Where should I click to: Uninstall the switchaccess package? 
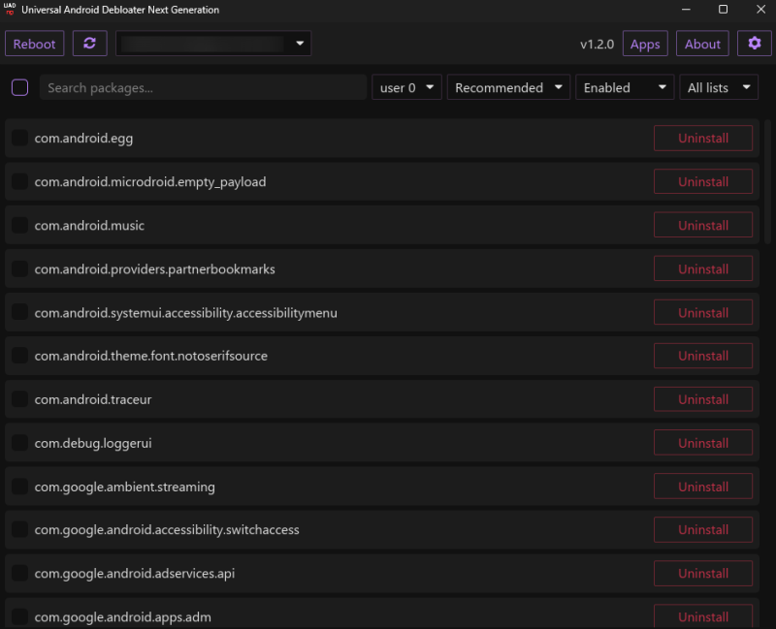[703, 529]
